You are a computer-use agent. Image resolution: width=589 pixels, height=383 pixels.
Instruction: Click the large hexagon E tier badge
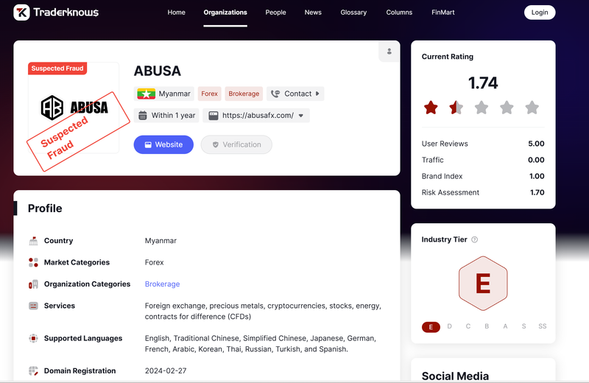tap(483, 284)
